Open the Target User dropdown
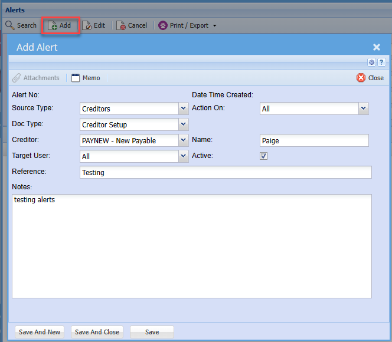This screenshot has height=342, width=392. 183,156
